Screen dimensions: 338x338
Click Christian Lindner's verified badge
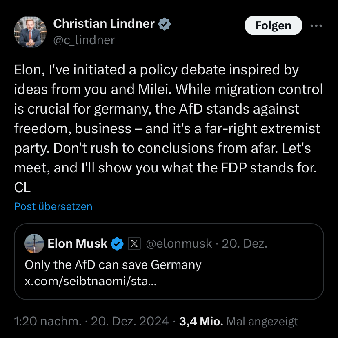165,24
